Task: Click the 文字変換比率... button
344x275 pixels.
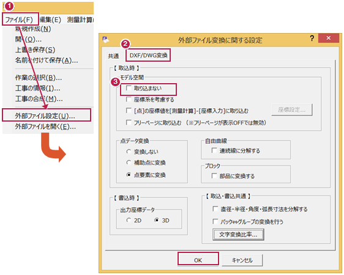Action: click(238, 235)
